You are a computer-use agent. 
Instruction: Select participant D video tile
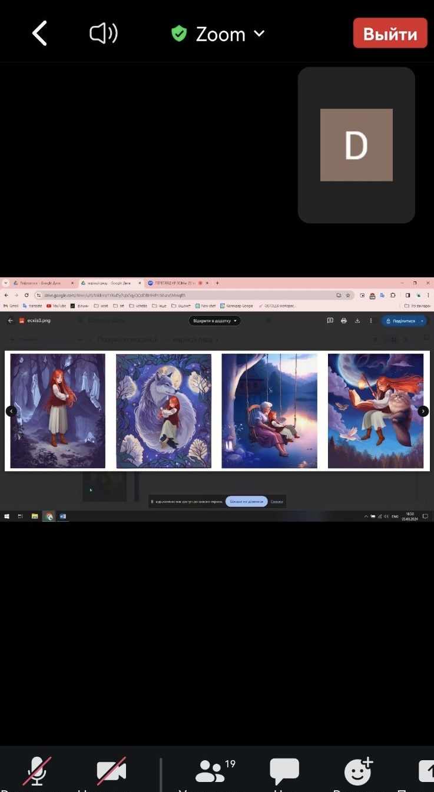(x=356, y=145)
